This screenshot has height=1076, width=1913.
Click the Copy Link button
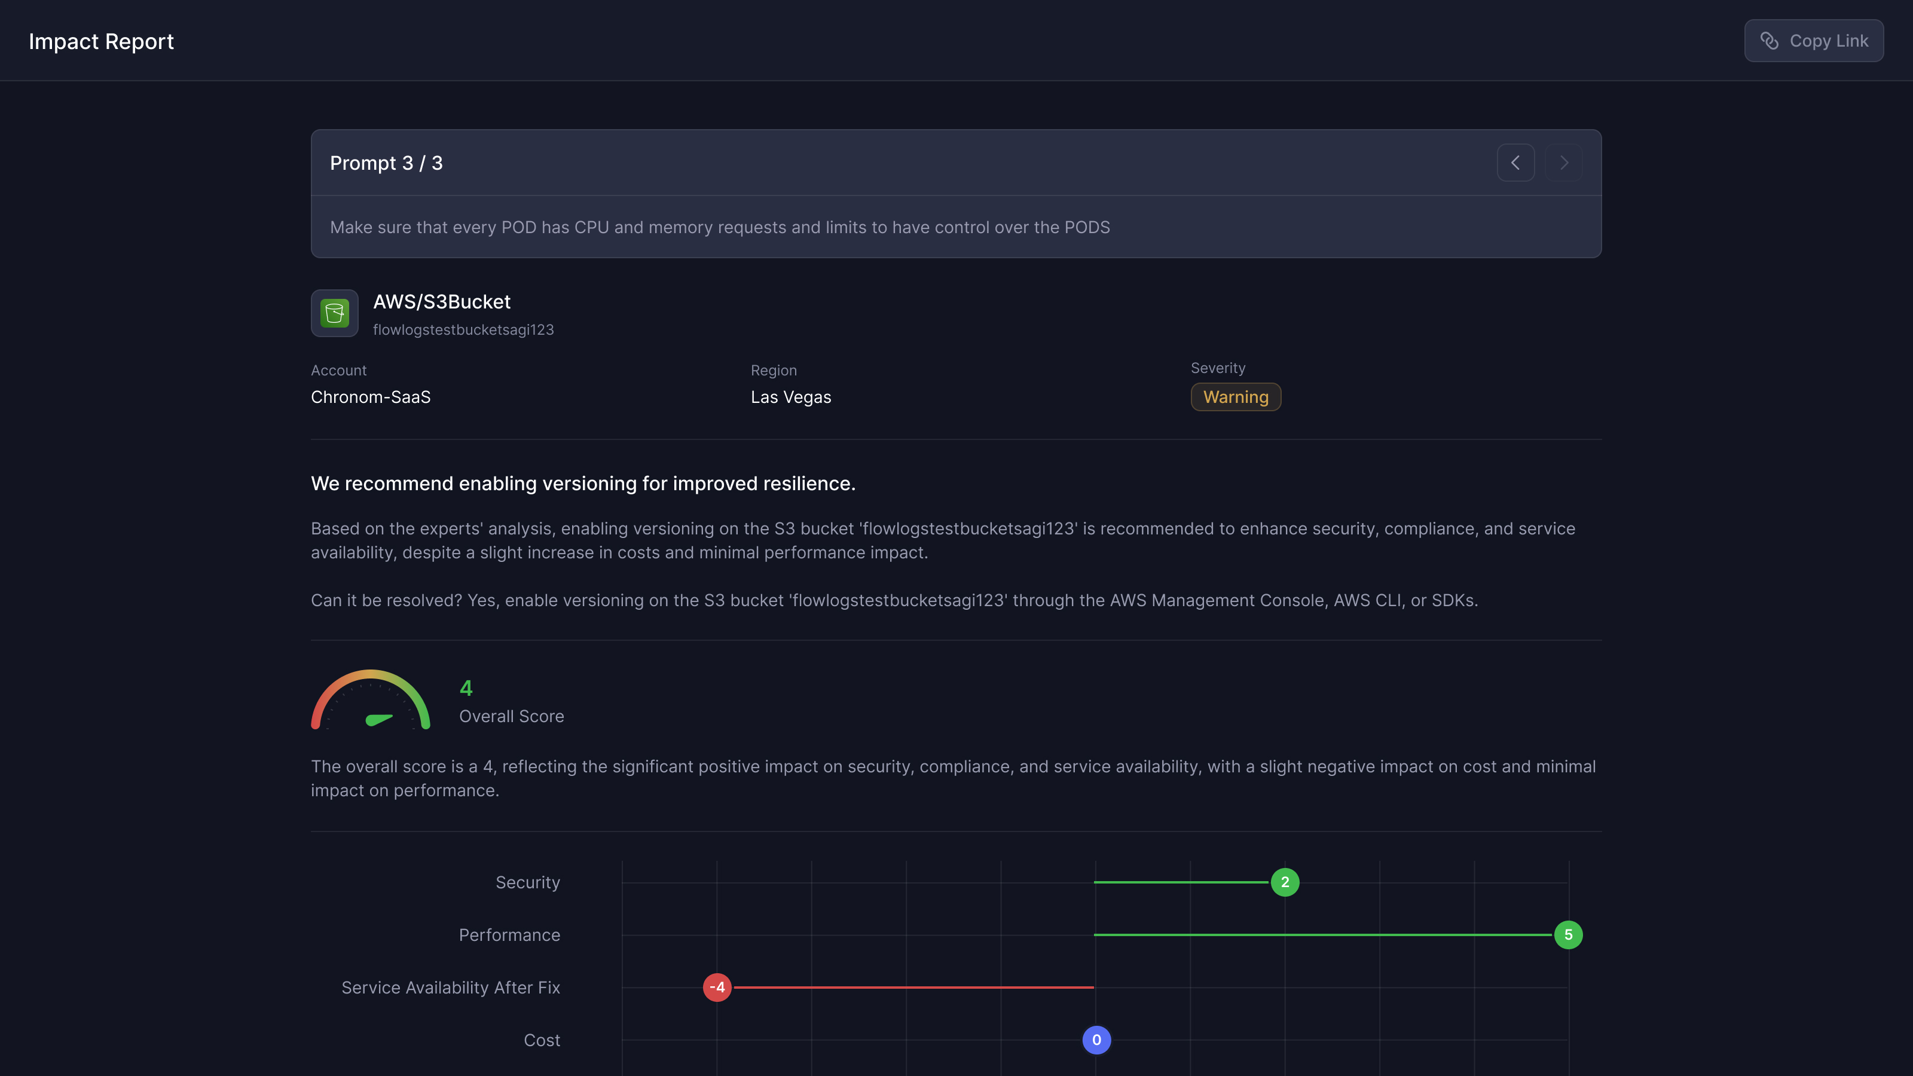coord(1814,41)
